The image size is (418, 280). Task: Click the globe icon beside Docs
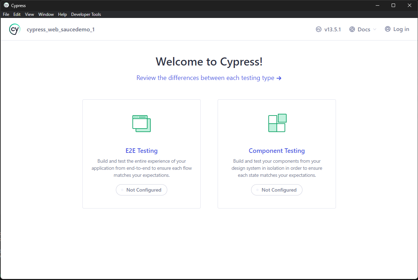coord(351,29)
